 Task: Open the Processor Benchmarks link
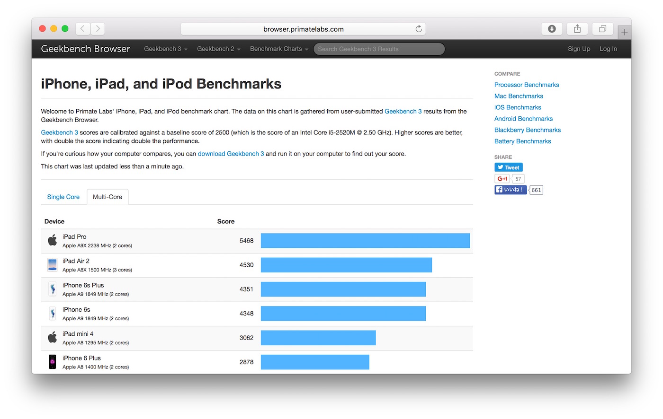pyautogui.click(x=527, y=85)
